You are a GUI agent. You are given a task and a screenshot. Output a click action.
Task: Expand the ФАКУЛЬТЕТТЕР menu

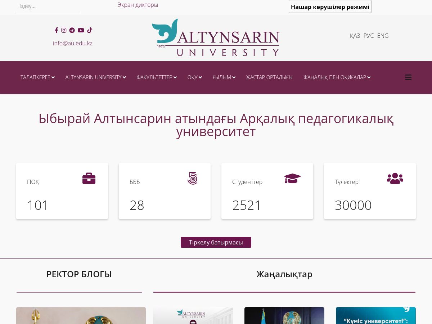pyautogui.click(x=157, y=77)
